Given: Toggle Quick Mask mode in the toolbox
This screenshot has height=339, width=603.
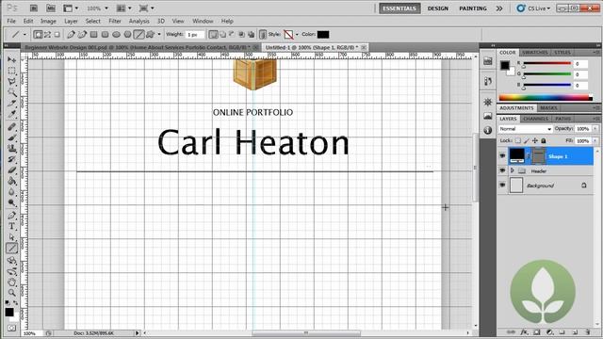Looking at the screenshot, I should click(x=11, y=328).
